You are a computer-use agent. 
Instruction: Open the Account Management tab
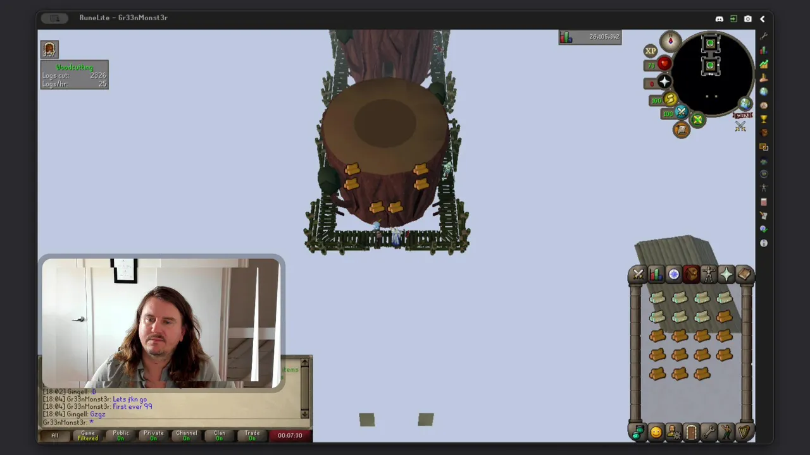[x=673, y=432]
